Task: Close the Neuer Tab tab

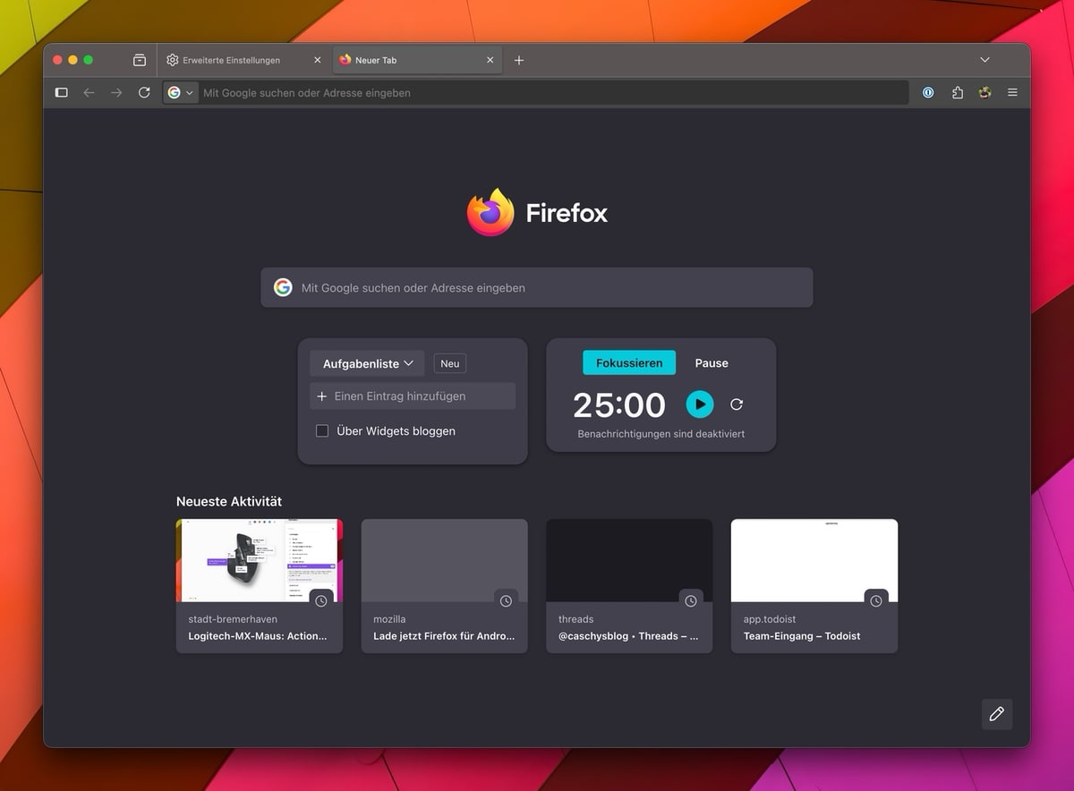Action: (490, 60)
